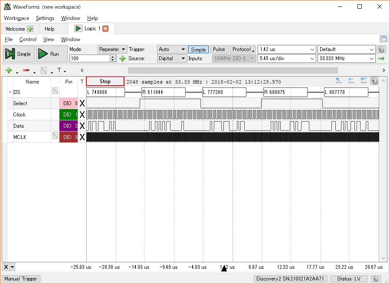
Task: Open the Default samples dropdown
Action: (x=347, y=49)
